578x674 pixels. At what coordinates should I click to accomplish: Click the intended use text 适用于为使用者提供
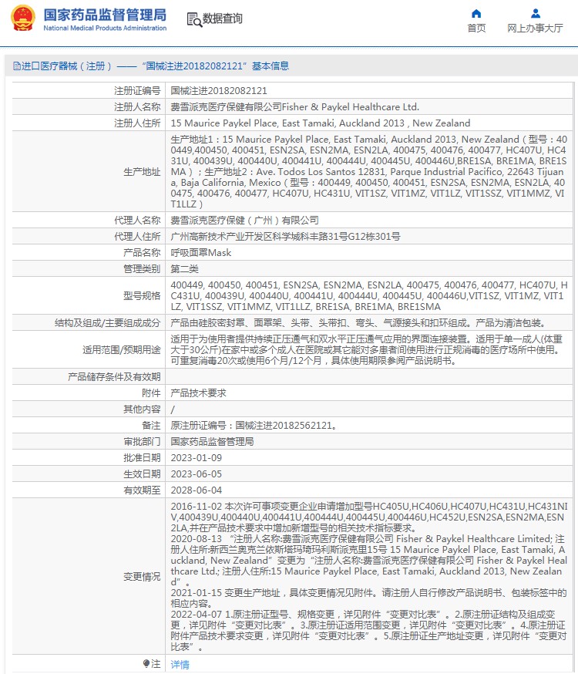pyautogui.click(x=366, y=350)
